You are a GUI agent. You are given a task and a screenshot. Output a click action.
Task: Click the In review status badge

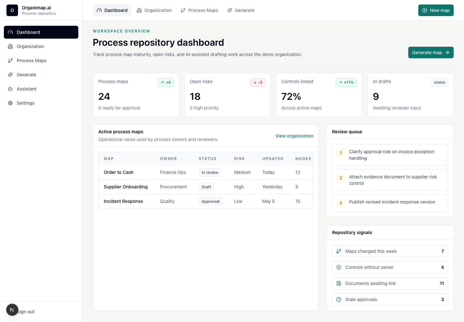pos(210,173)
